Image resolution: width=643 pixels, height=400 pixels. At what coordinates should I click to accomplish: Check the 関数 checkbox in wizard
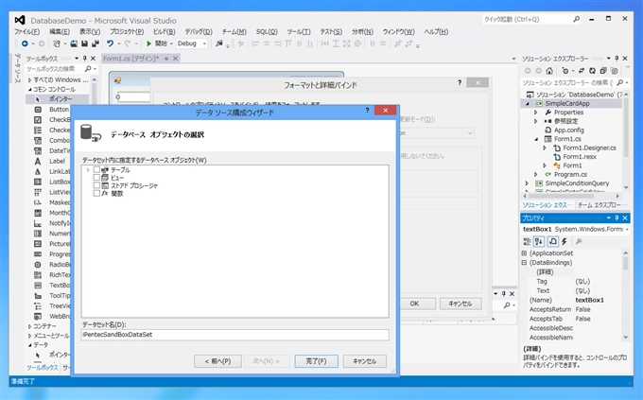pos(96,193)
